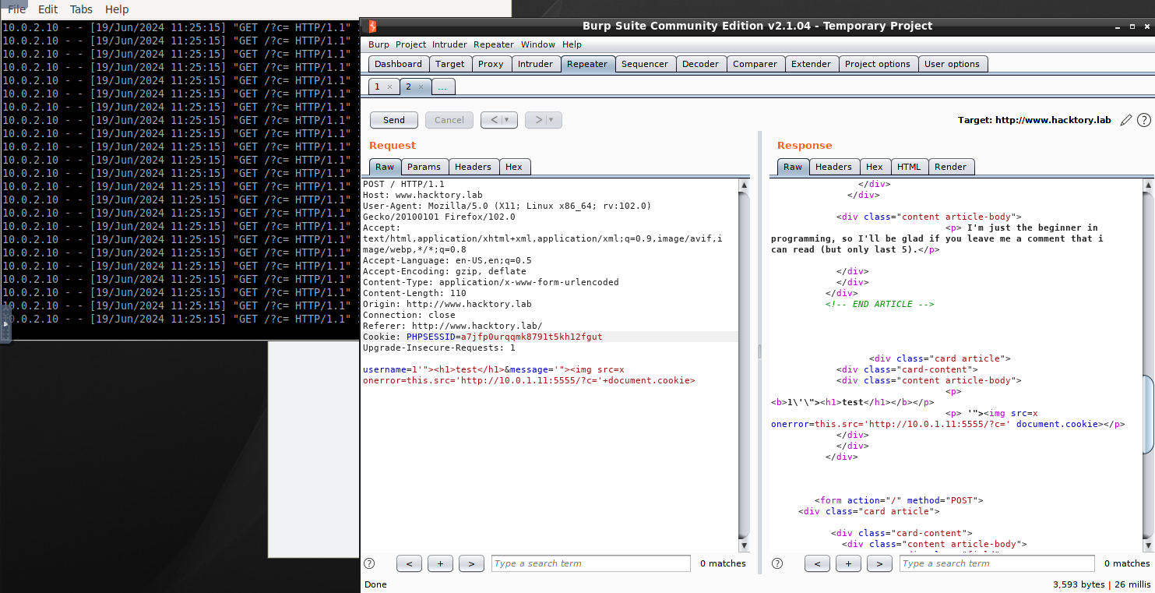Open the Repeater menu in the menu bar

494,44
